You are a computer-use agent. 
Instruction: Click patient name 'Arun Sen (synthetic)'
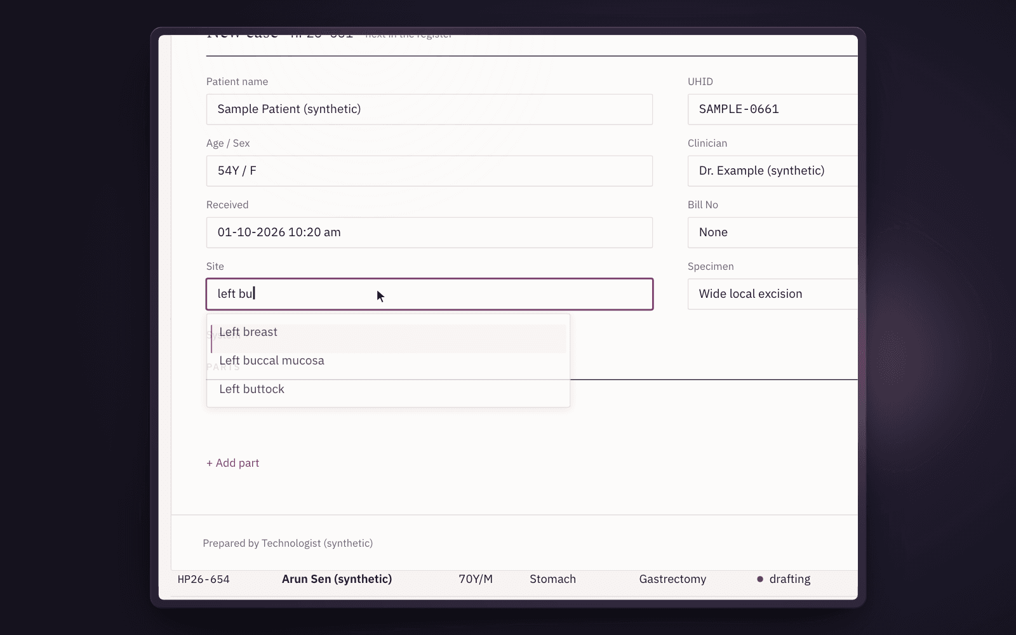(x=337, y=579)
